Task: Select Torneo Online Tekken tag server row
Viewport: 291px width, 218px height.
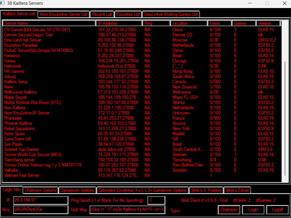Action: pos(142,165)
